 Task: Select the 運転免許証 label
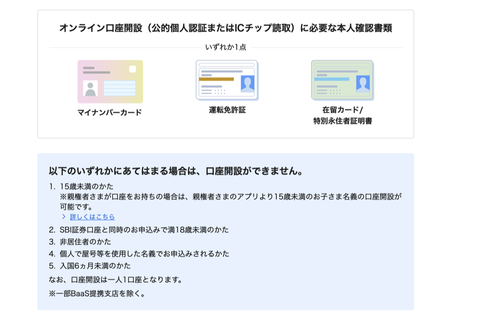pos(227,110)
